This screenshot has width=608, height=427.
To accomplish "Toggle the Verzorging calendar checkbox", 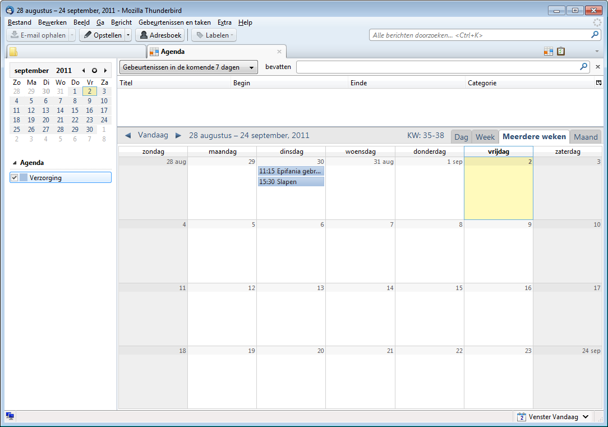I will (15, 178).
